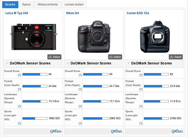The height and width of the screenshot is (139, 189).
Task: Open Overall Score help [?] for Nikon D4
Action: click(x=80, y=75)
